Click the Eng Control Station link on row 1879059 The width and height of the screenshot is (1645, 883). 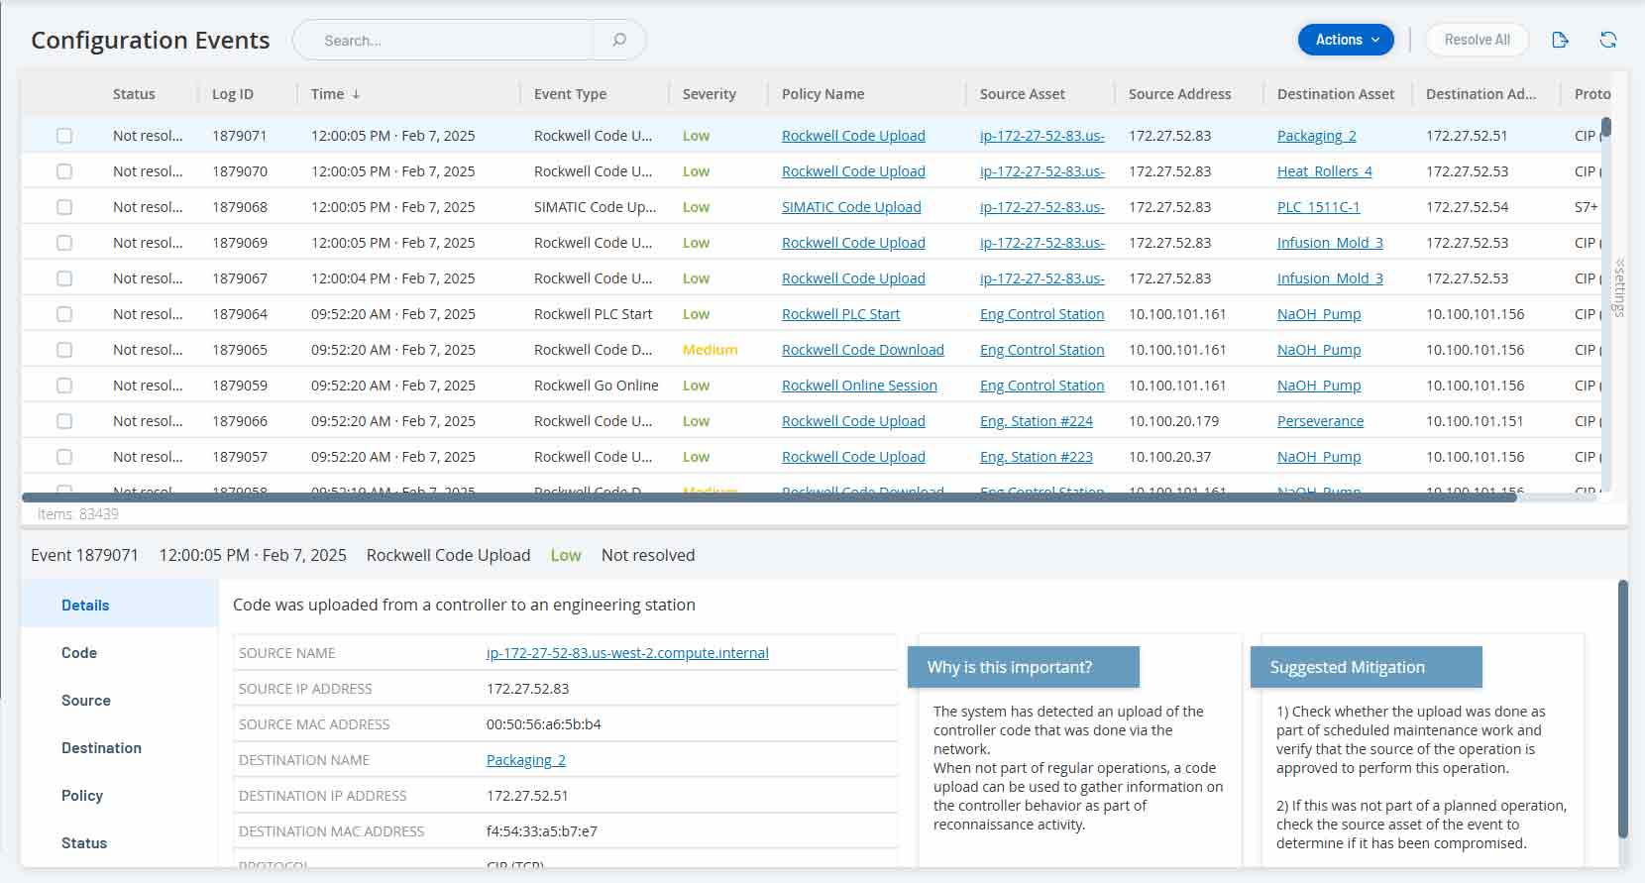(1042, 386)
